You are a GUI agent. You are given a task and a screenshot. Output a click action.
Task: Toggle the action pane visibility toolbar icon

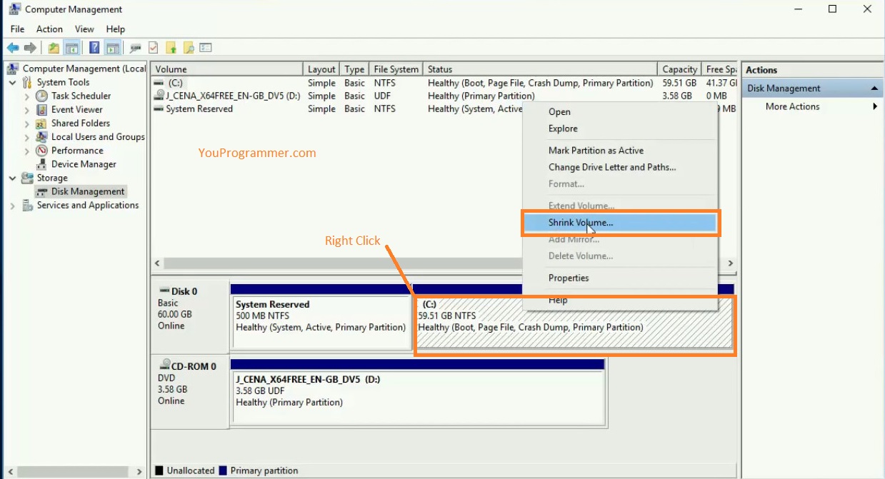click(x=113, y=47)
